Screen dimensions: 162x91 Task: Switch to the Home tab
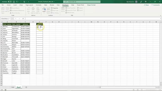[x=9, y=5]
